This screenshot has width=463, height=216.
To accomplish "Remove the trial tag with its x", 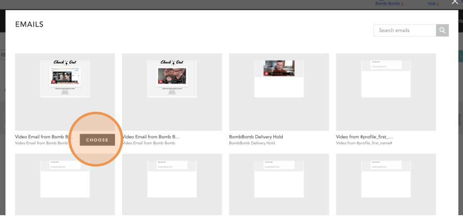I will coord(438,4).
